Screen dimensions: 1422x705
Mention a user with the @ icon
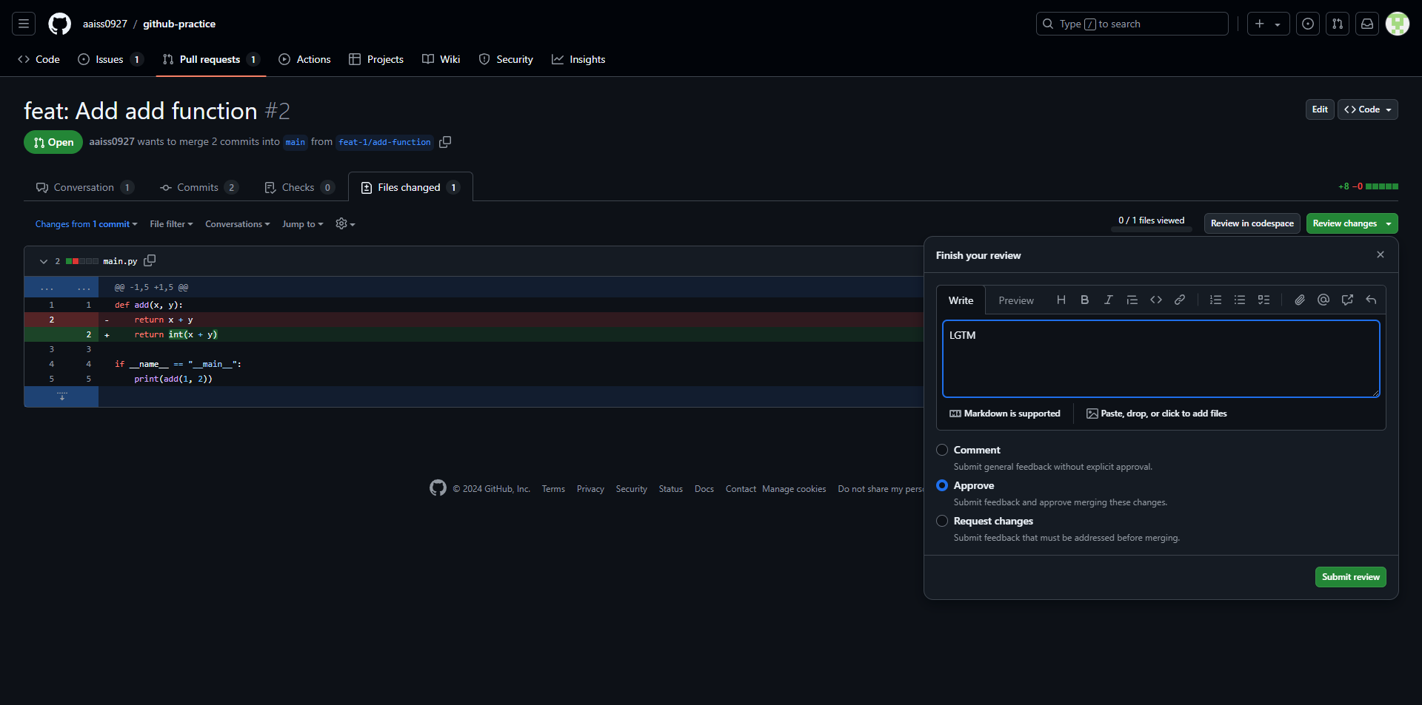(x=1323, y=300)
